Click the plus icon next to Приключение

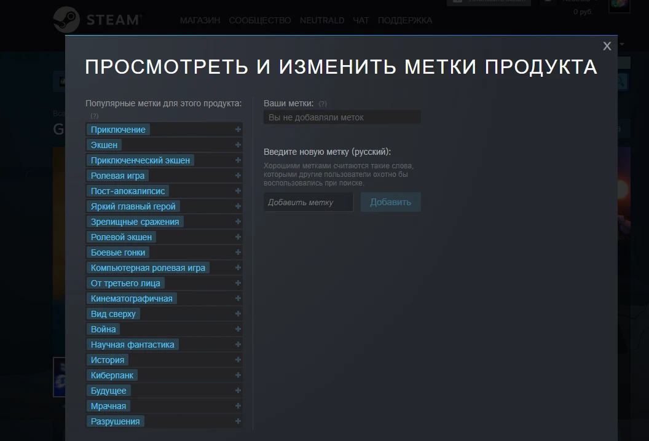coord(238,130)
